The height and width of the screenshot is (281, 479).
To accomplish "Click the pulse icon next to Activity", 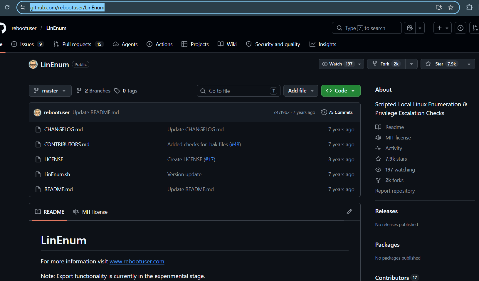I will pyautogui.click(x=378, y=148).
